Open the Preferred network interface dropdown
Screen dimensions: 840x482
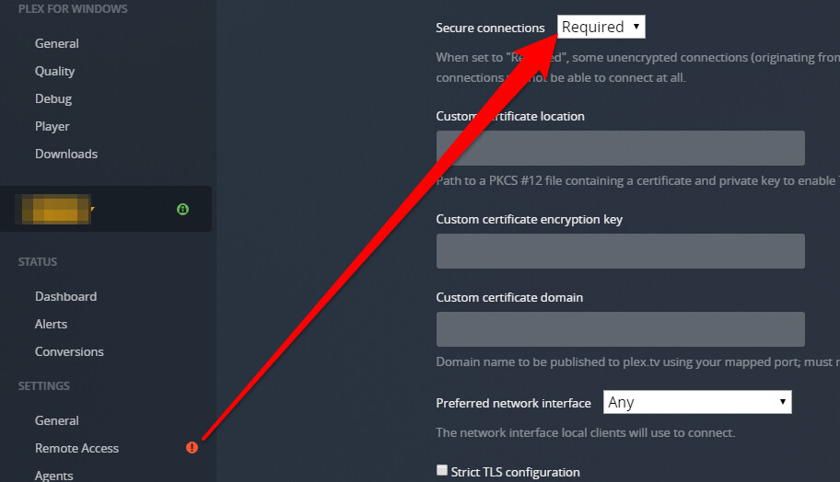[x=697, y=402]
